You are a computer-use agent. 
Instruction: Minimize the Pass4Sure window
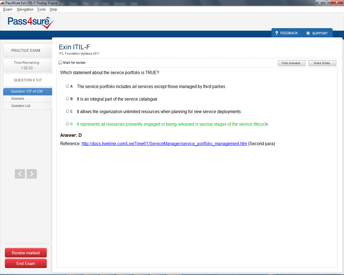click(320, 2)
